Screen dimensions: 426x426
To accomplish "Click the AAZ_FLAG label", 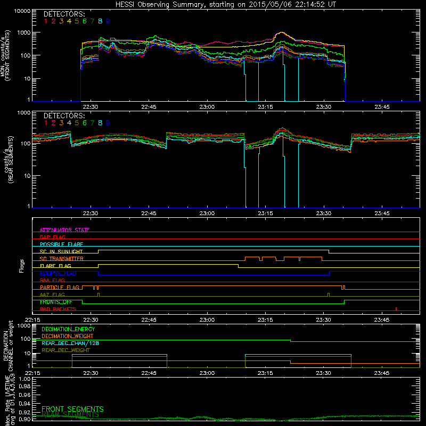I will pos(52,294).
